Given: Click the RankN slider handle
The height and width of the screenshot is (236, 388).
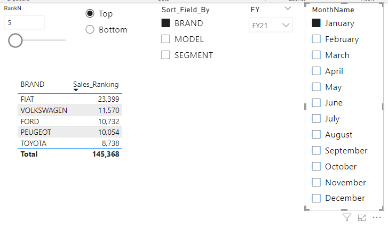Looking at the screenshot, I should point(15,40).
